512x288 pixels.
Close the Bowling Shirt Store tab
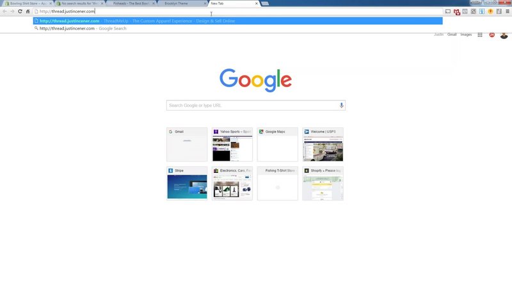51,3
